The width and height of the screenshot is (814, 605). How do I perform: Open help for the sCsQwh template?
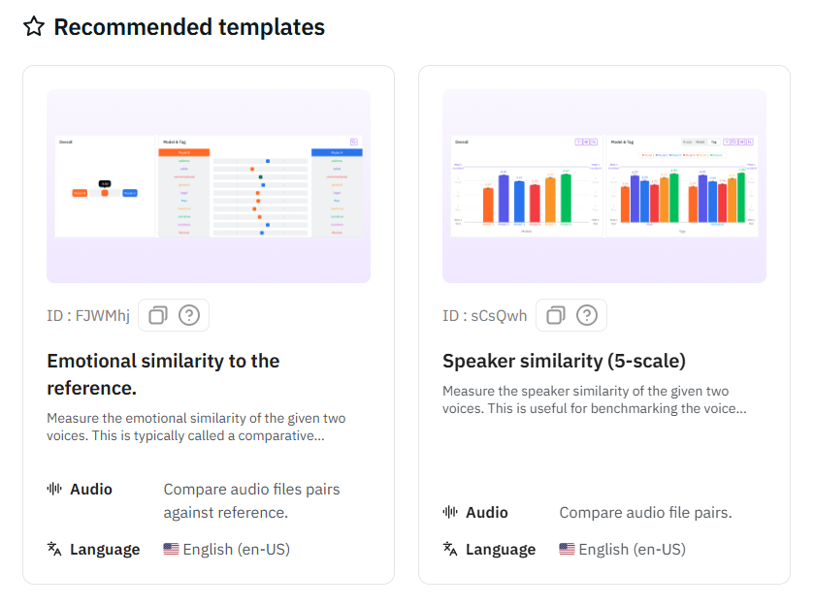(587, 315)
